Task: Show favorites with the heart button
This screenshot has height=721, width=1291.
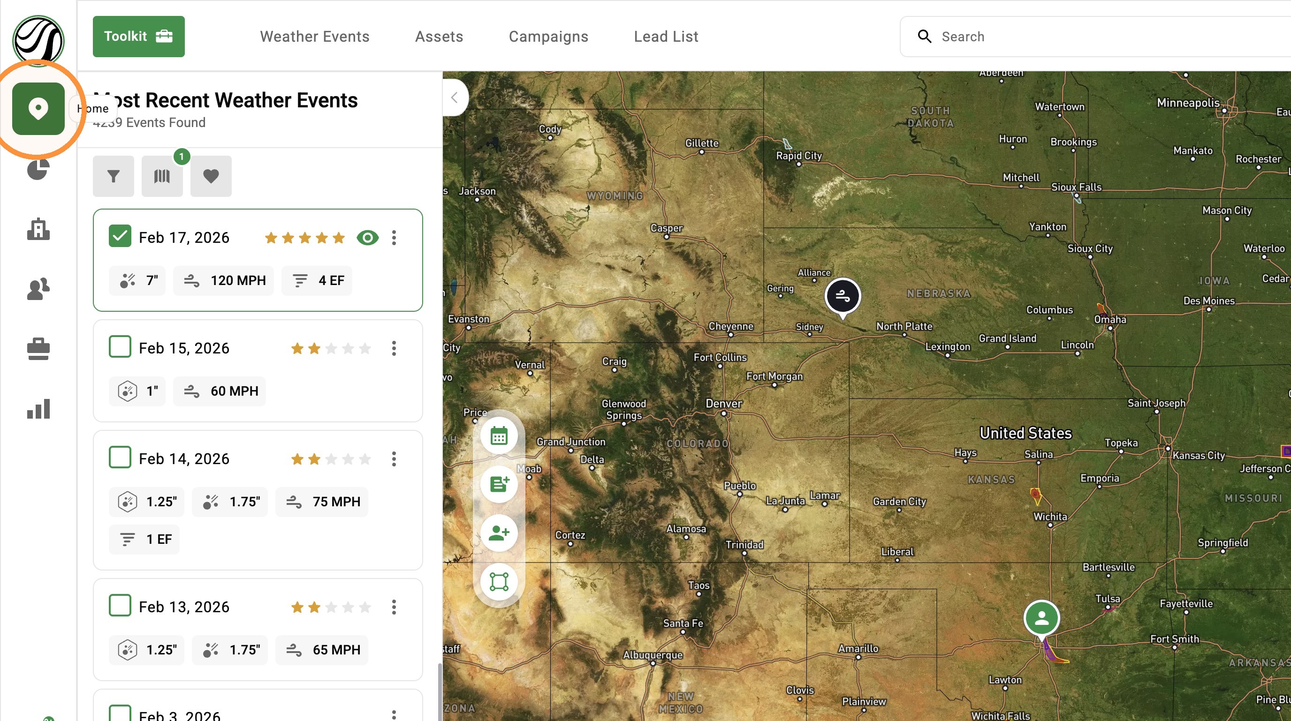Action: pyautogui.click(x=211, y=176)
